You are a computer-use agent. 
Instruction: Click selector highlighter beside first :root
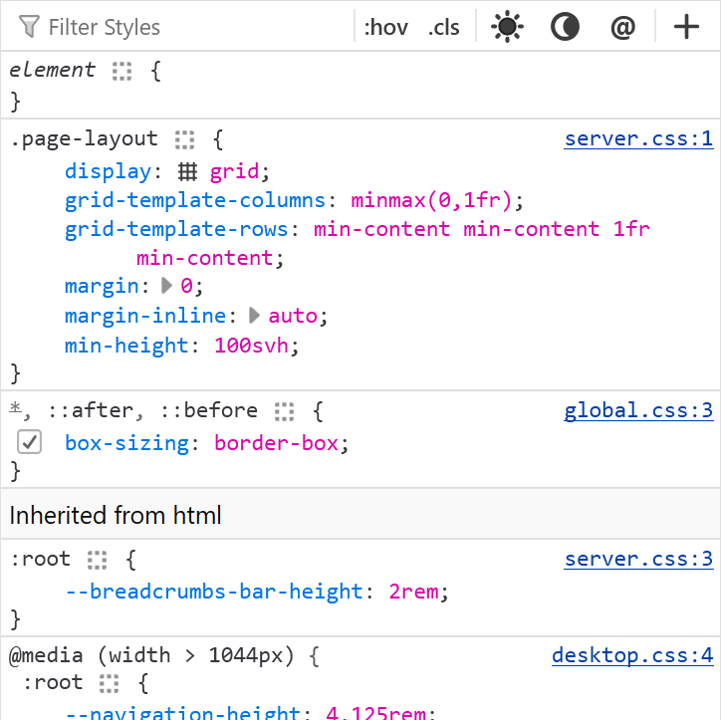click(x=97, y=560)
